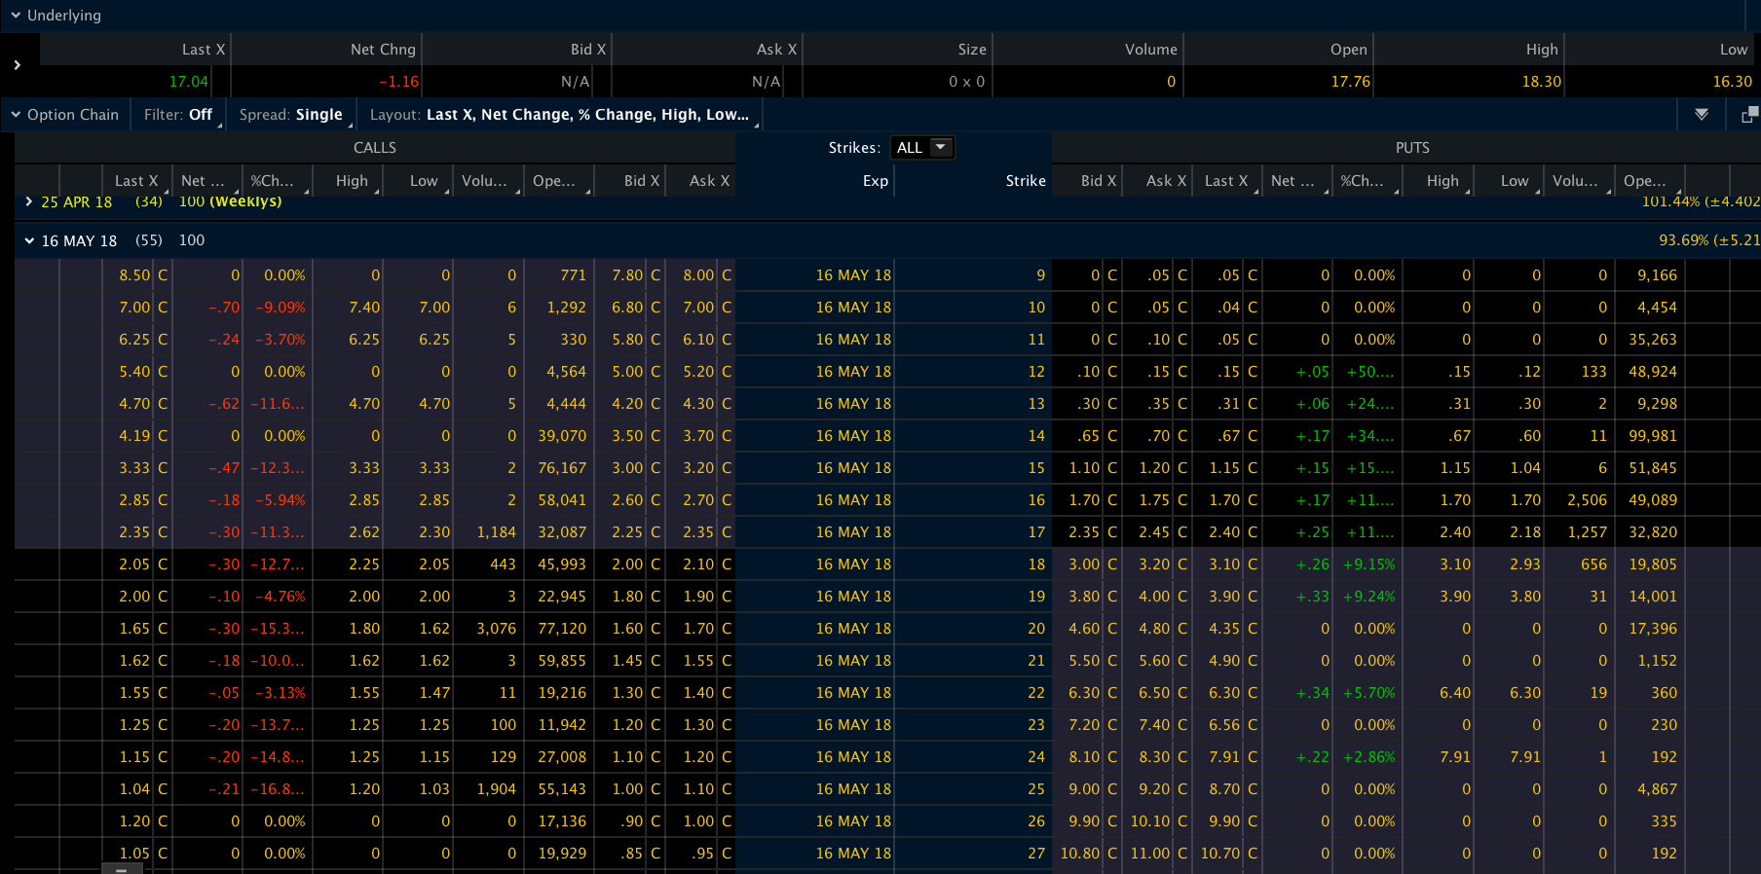The height and width of the screenshot is (874, 1761).
Task: Expand the 25 APR 18 expiration row
Action: 29,201
